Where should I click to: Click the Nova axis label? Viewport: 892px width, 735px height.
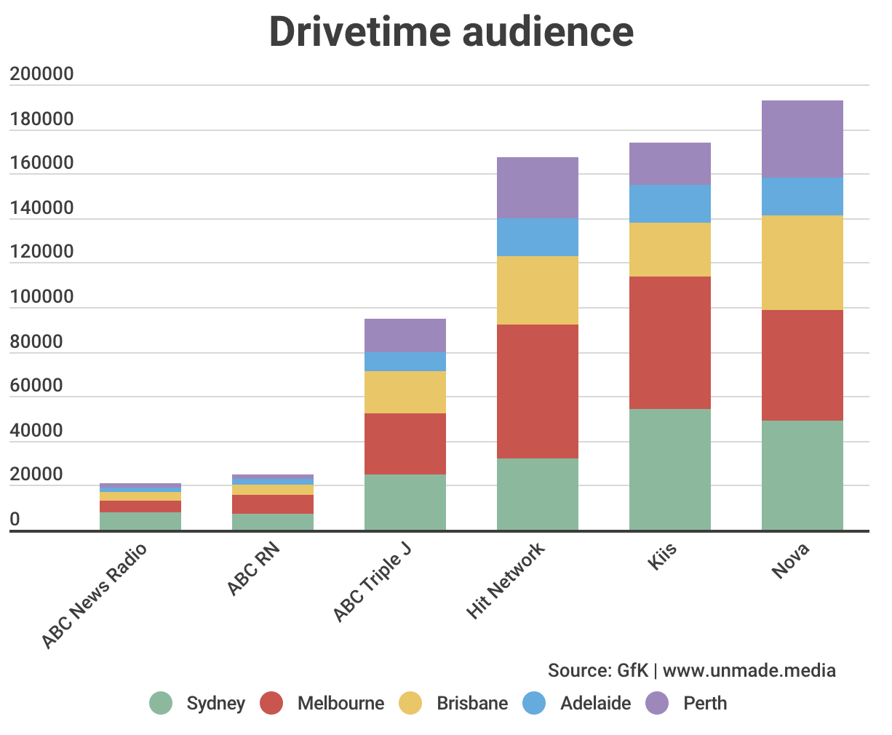pyautogui.click(x=791, y=560)
